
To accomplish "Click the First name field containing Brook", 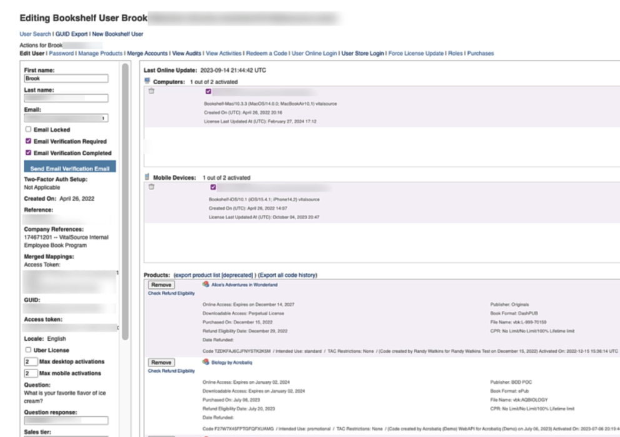I will point(66,79).
